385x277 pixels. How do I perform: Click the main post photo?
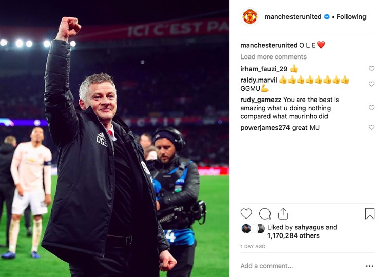click(x=114, y=138)
